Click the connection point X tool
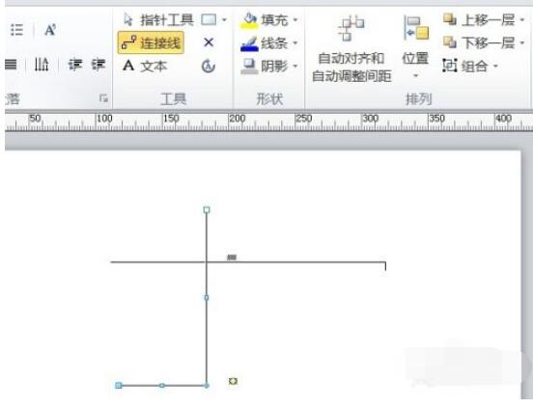 (x=209, y=42)
